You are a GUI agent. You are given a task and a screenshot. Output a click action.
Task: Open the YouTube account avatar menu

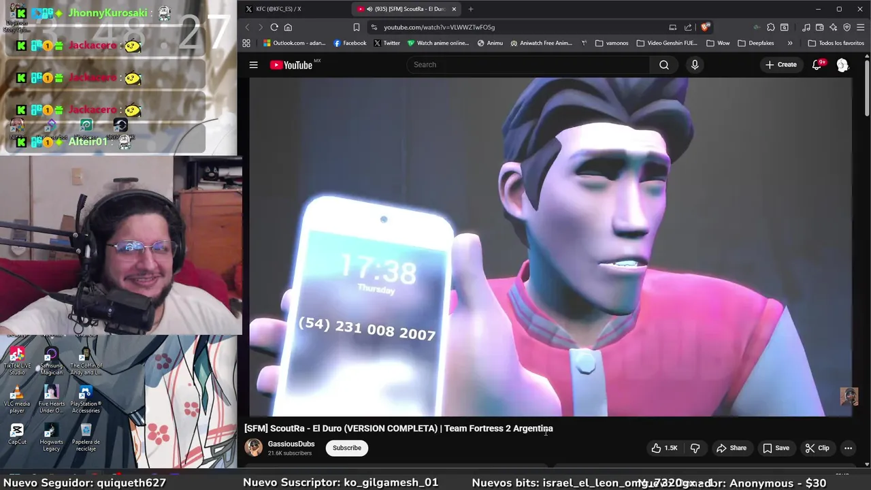[842, 65]
